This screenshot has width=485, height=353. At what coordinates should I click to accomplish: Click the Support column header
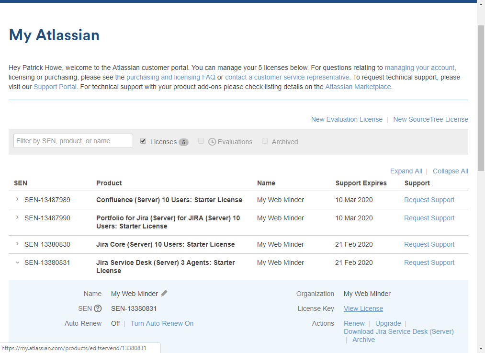click(417, 183)
